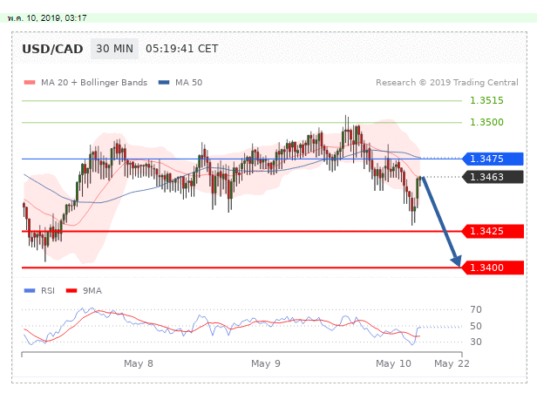Click the May 9 date axis label

[x=266, y=363]
